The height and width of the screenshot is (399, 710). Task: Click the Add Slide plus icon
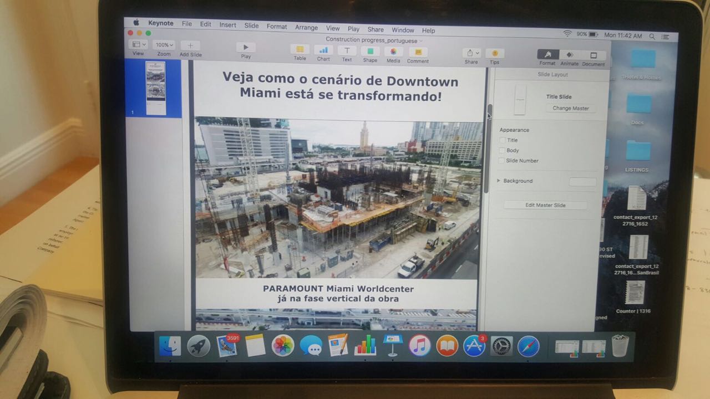pos(190,45)
